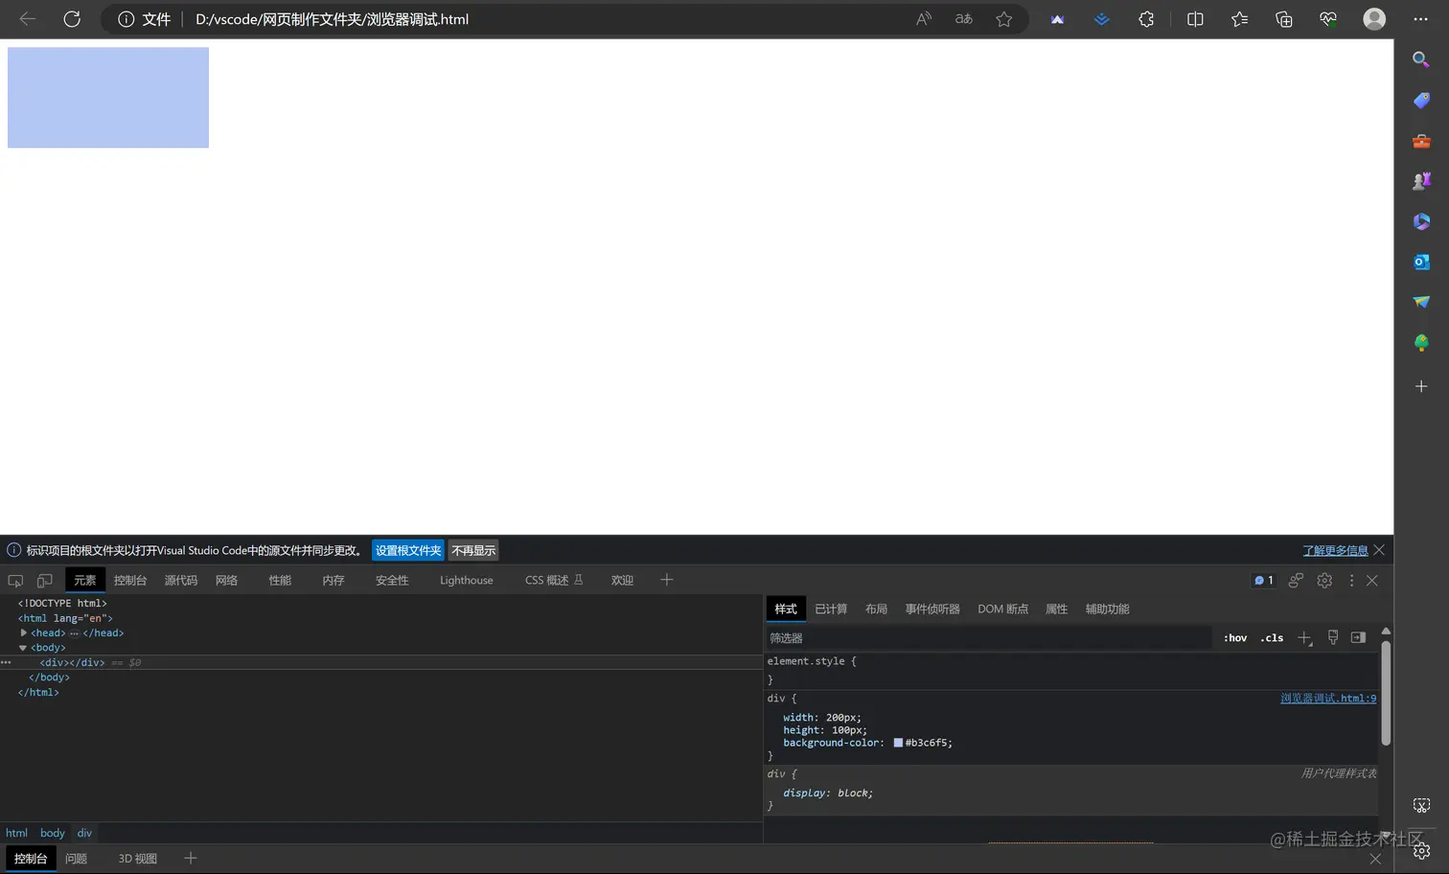
Task: Go back using the browser back arrow
Action: click(28, 19)
